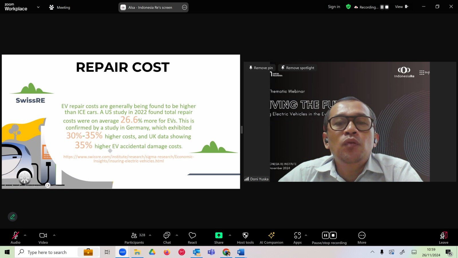Leave the meeting via Leave icon
The width and height of the screenshot is (458, 258).
444,238
